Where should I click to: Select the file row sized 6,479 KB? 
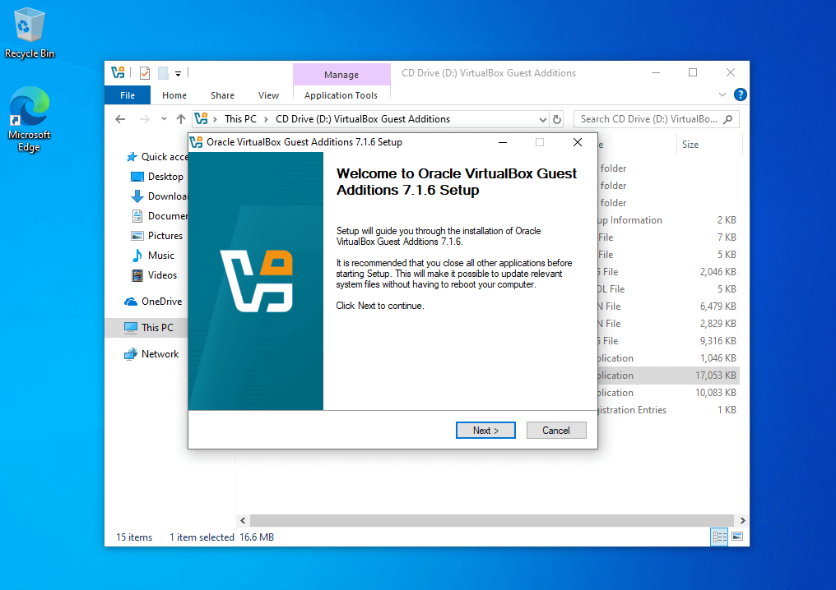pyautogui.click(x=669, y=307)
